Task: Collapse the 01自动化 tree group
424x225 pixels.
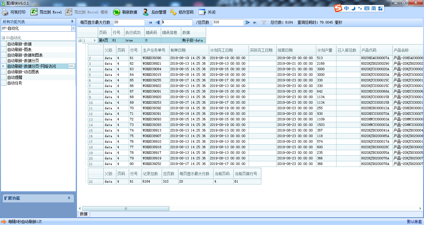Action: (x=3, y=38)
